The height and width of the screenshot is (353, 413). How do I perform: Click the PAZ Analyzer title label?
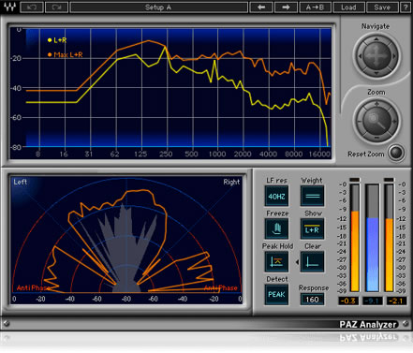coord(368,325)
